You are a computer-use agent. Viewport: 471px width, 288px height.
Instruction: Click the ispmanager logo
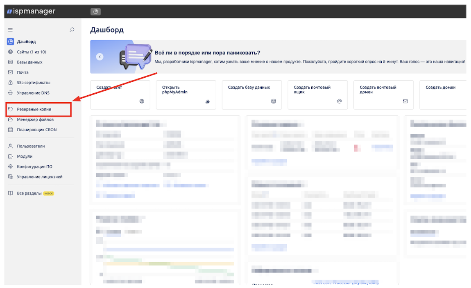pos(31,11)
